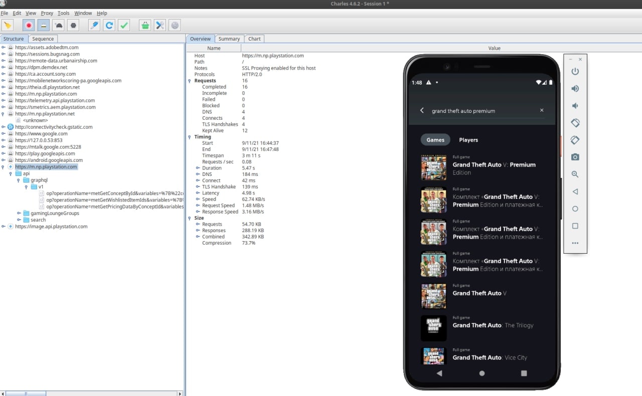
Task: Open emulator extended controls three dots
Action: click(575, 243)
